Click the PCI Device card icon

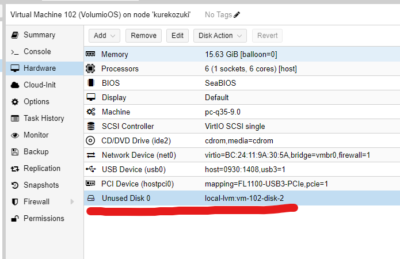tap(90, 183)
